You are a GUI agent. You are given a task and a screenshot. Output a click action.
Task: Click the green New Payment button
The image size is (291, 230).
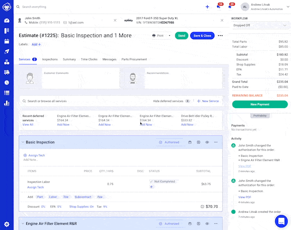(260, 104)
